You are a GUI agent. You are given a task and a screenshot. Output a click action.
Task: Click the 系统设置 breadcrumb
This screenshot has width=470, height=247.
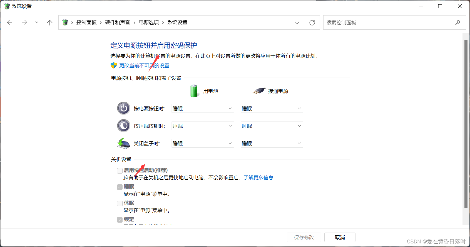177,22
